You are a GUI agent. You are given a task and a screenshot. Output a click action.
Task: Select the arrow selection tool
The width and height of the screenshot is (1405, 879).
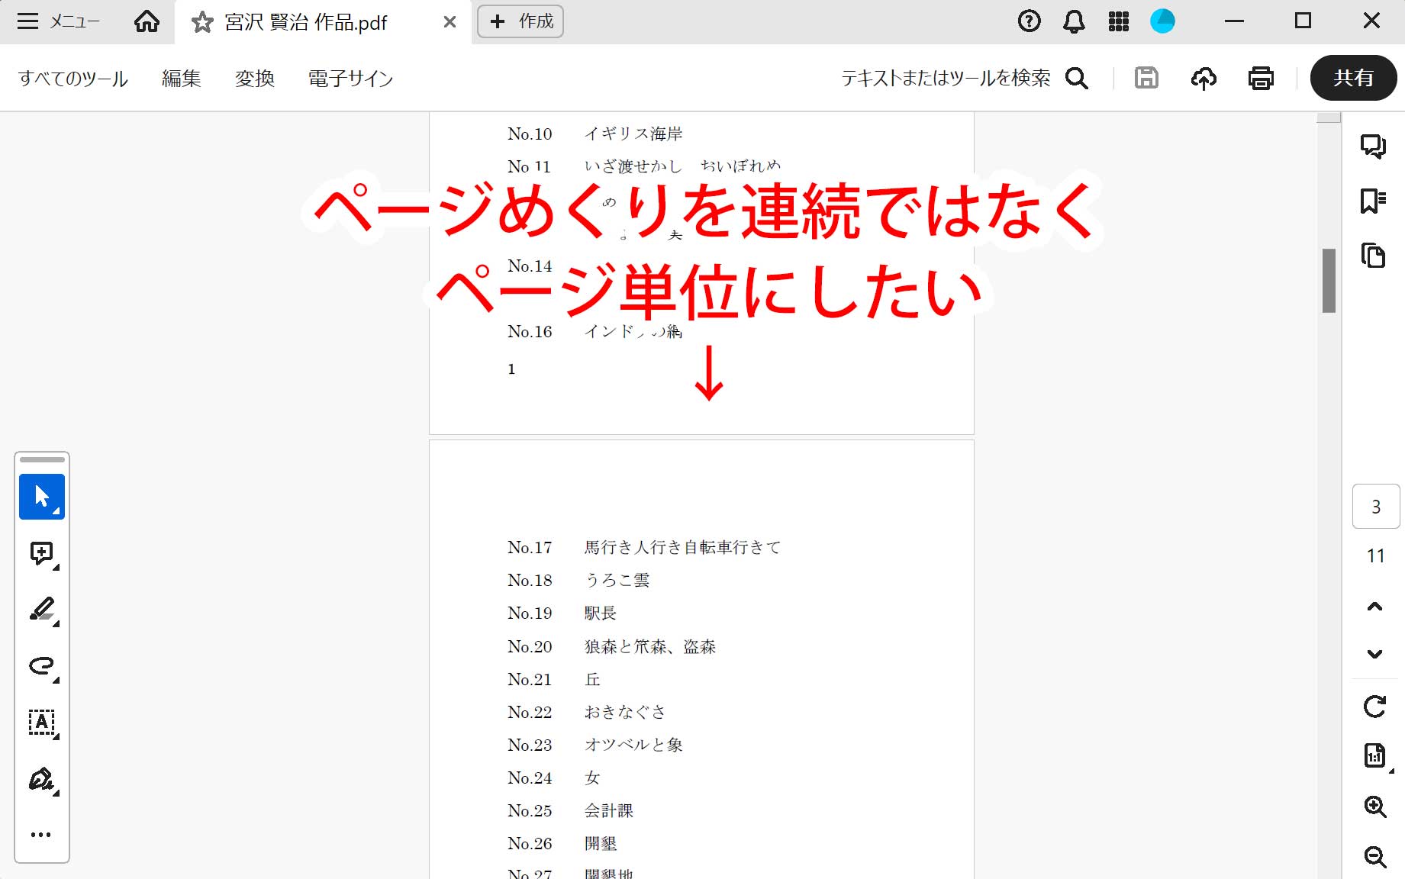(x=42, y=497)
